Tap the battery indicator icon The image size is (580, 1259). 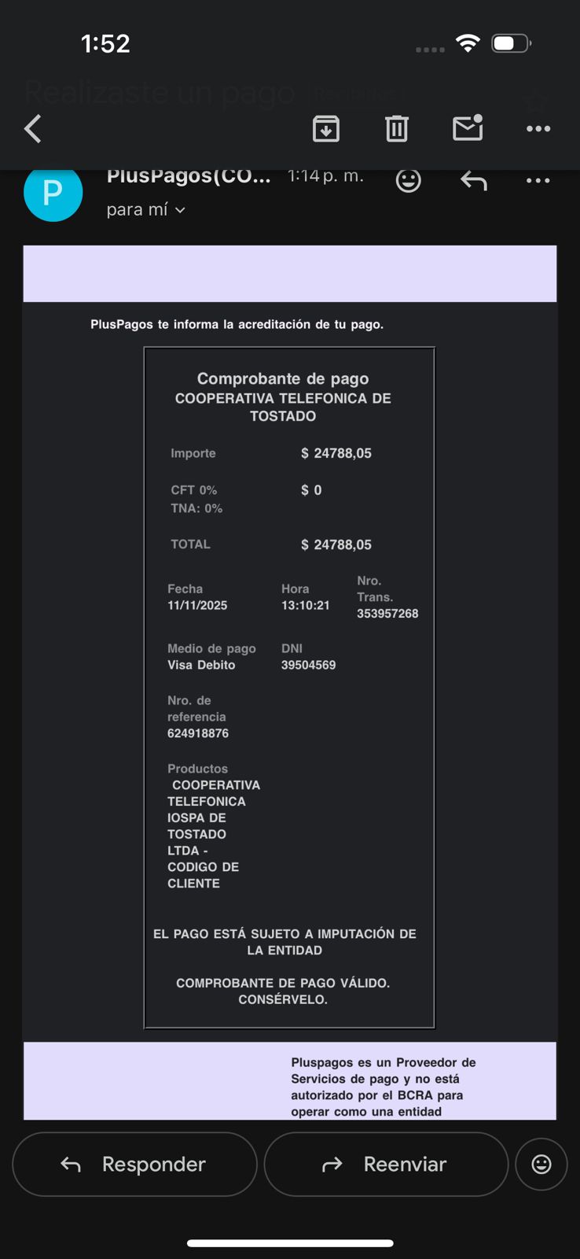pos(511,43)
